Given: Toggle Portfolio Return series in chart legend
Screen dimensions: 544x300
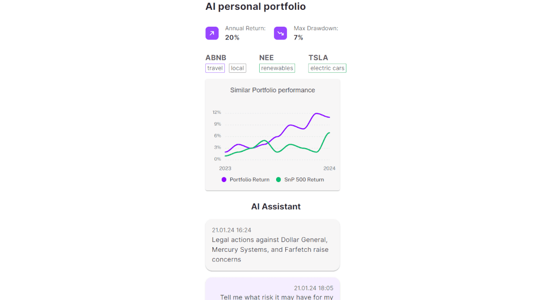Looking at the screenshot, I should pyautogui.click(x=249, y=179).
